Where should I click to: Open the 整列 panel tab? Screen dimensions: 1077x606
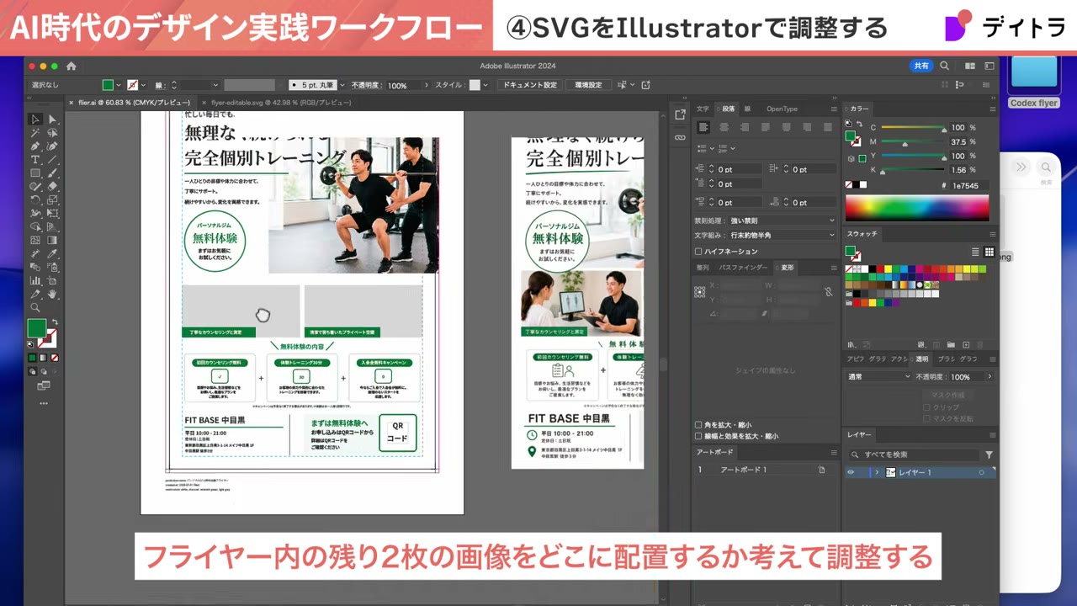[703, 268]
